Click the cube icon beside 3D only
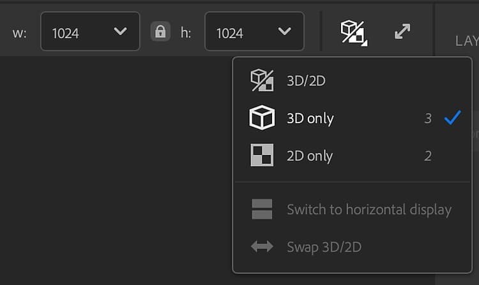The image size is (479, 285). point(262,119)
